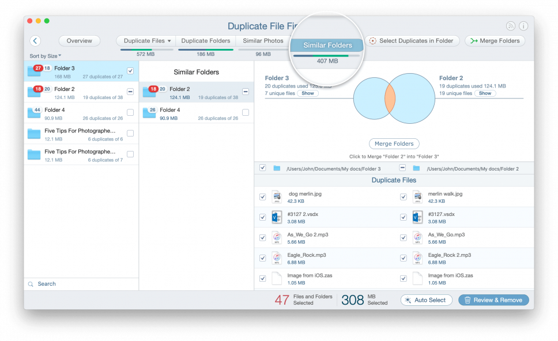
Task: Click Select Duplicates in Folder button
Action: 412,41
